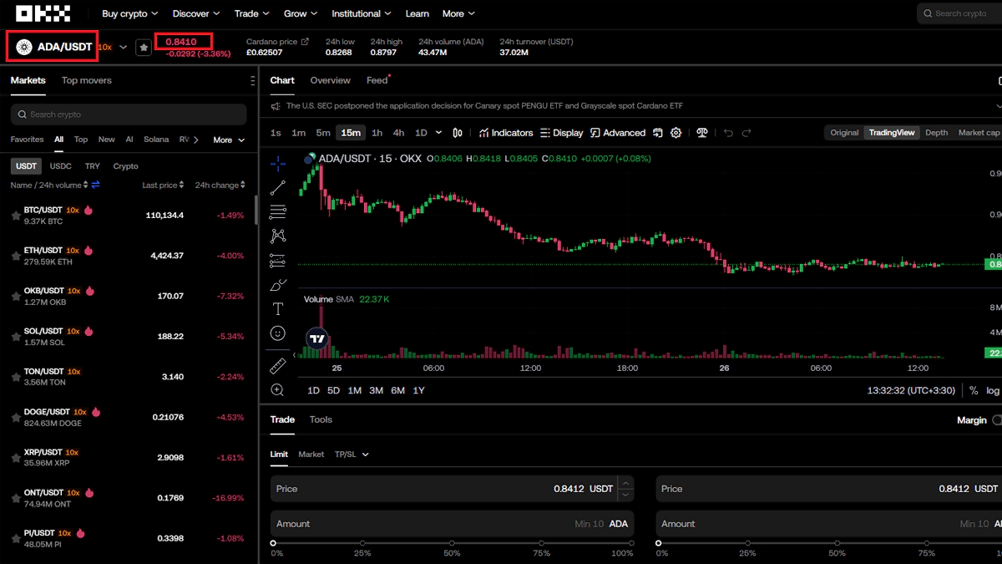Screen dimensions: 1002x564
Task: Select the USDC quote filter
Action: 61,166
